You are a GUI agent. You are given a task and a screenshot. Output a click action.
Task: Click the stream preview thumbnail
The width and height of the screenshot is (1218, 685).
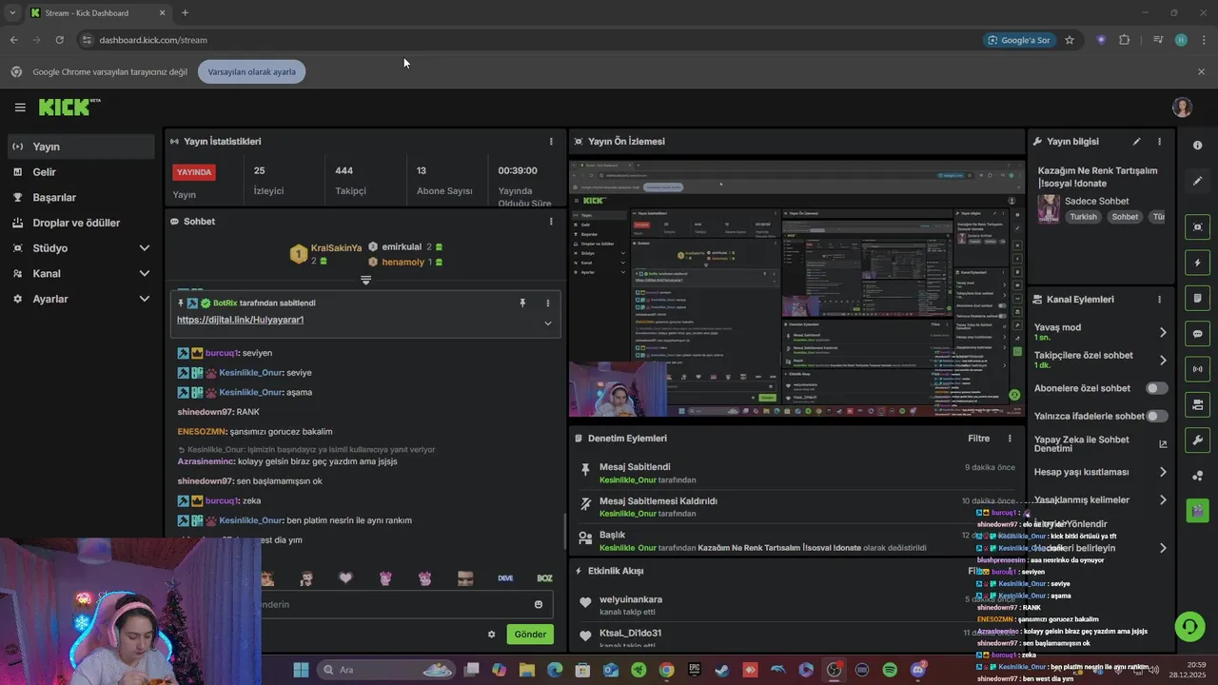pos(796,288)
